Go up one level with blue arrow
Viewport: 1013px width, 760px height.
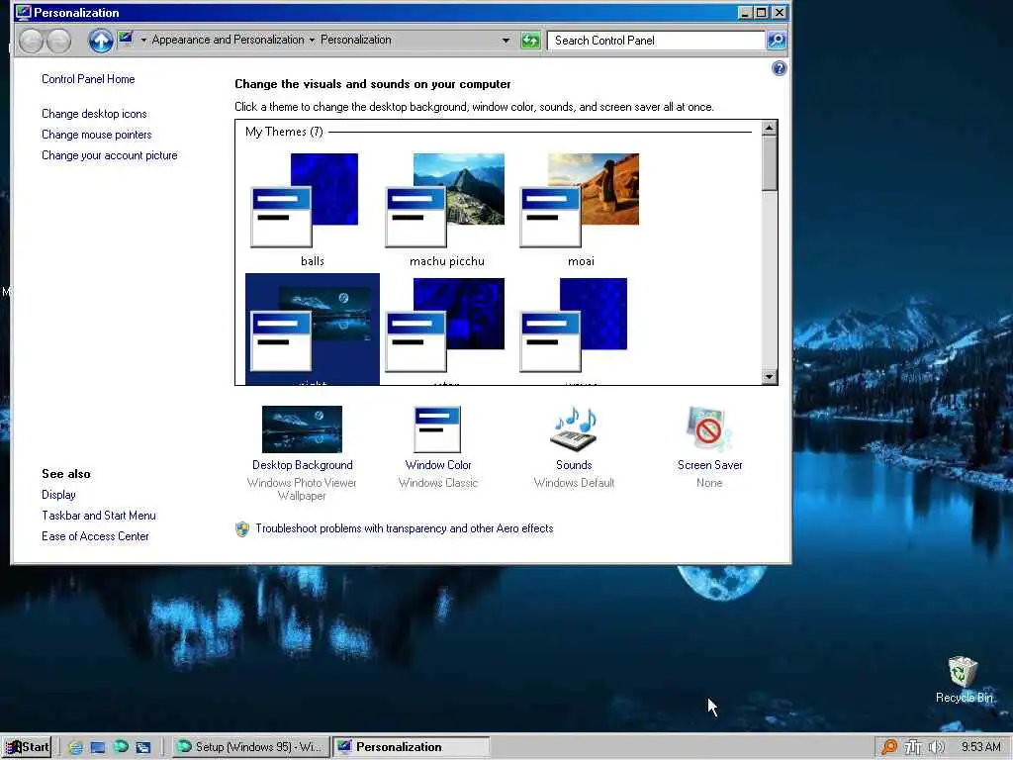[100, 40]
